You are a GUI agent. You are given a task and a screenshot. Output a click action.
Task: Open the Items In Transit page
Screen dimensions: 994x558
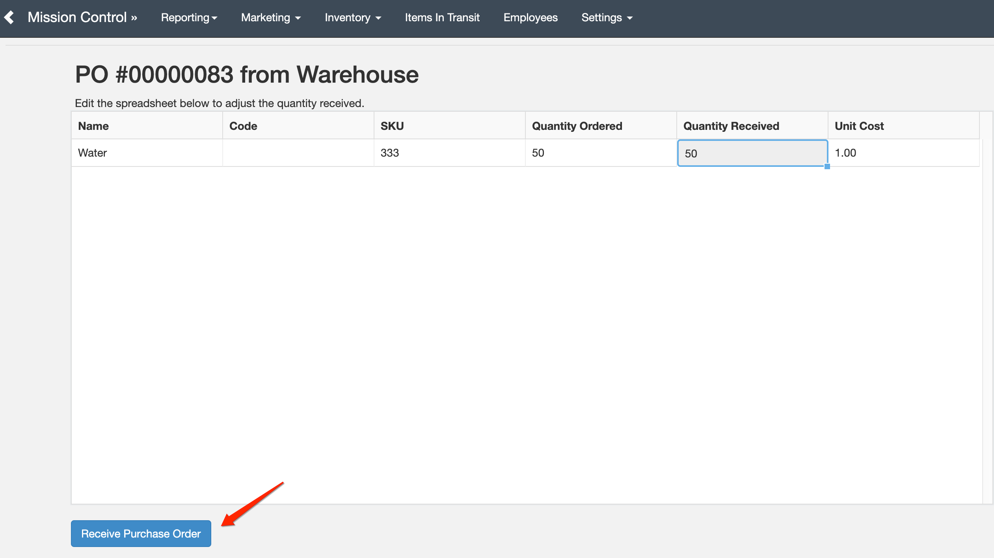[x=442, y=17]
